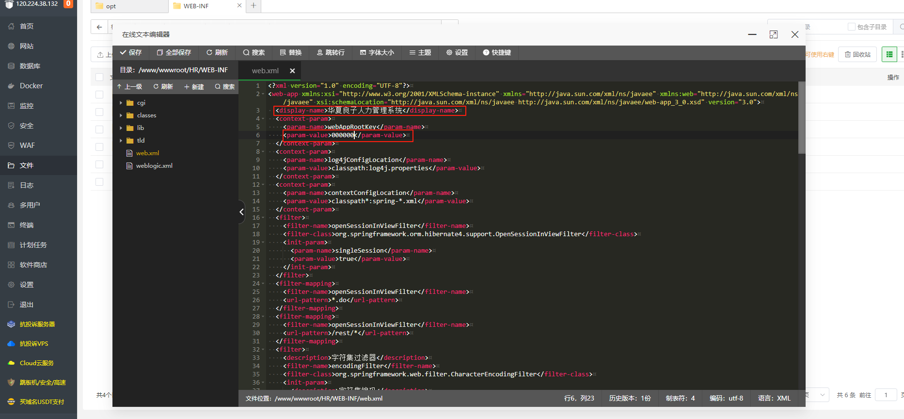Expand the classes folder node

121,115
